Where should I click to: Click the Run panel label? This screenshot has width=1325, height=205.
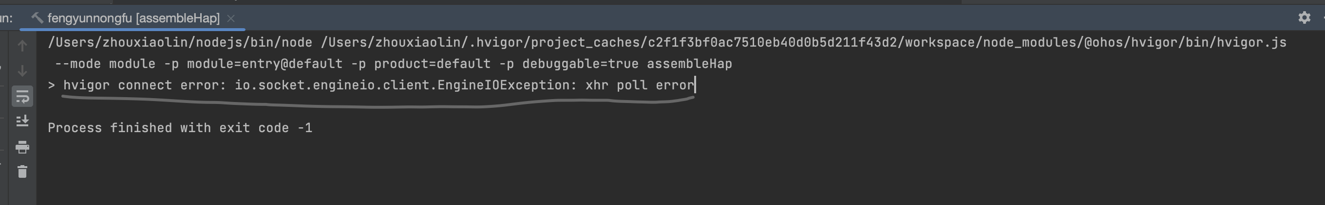pos(6,18)
